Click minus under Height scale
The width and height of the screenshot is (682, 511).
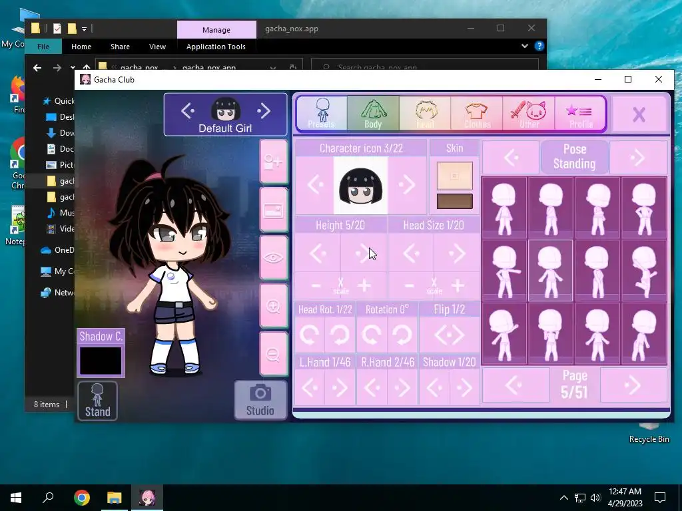(x=316, y=285)
